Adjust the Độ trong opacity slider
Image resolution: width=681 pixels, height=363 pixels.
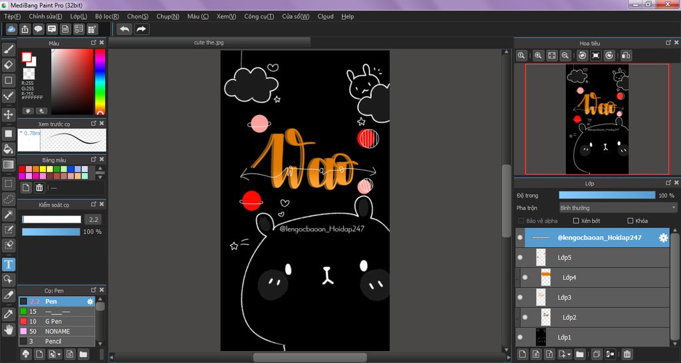click(x=607, y=195)
